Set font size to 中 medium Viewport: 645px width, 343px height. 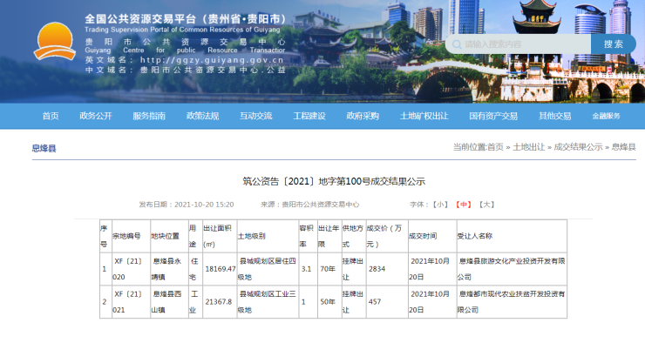coord(463,205)
